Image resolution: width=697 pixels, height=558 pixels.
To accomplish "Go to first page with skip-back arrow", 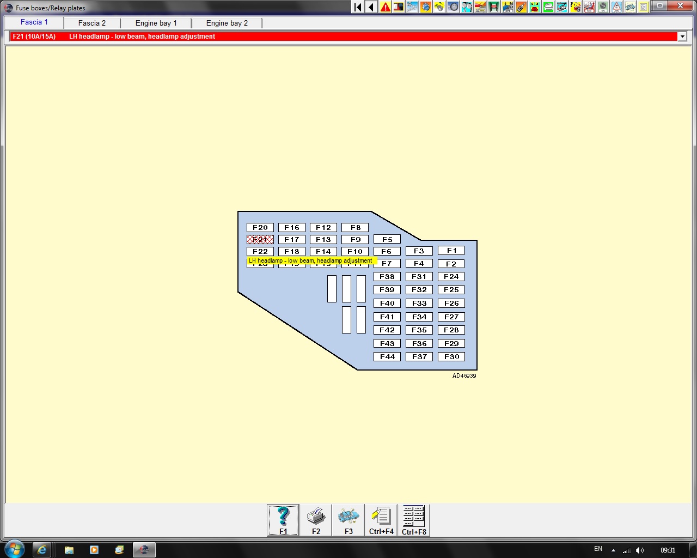I will click(x=358, y=7).
